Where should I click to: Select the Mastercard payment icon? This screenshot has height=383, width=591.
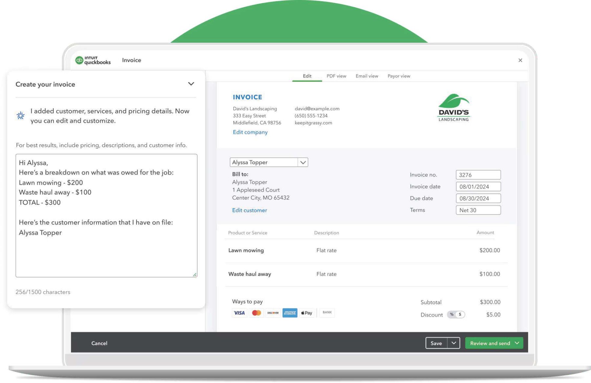click(256, 313)
